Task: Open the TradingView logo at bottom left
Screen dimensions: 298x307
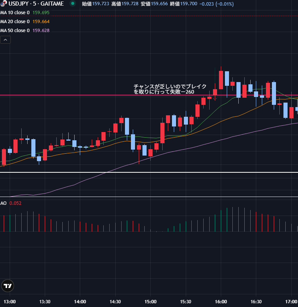Action: coord(7,286)
